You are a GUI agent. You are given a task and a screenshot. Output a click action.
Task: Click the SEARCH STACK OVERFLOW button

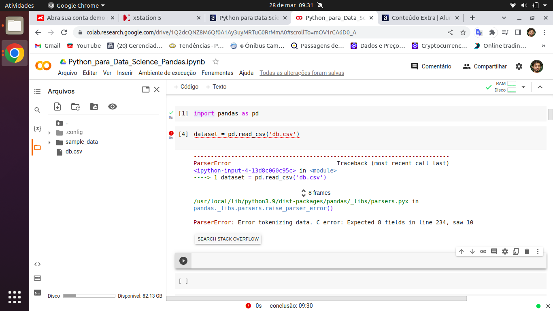(x=228, y=239)
